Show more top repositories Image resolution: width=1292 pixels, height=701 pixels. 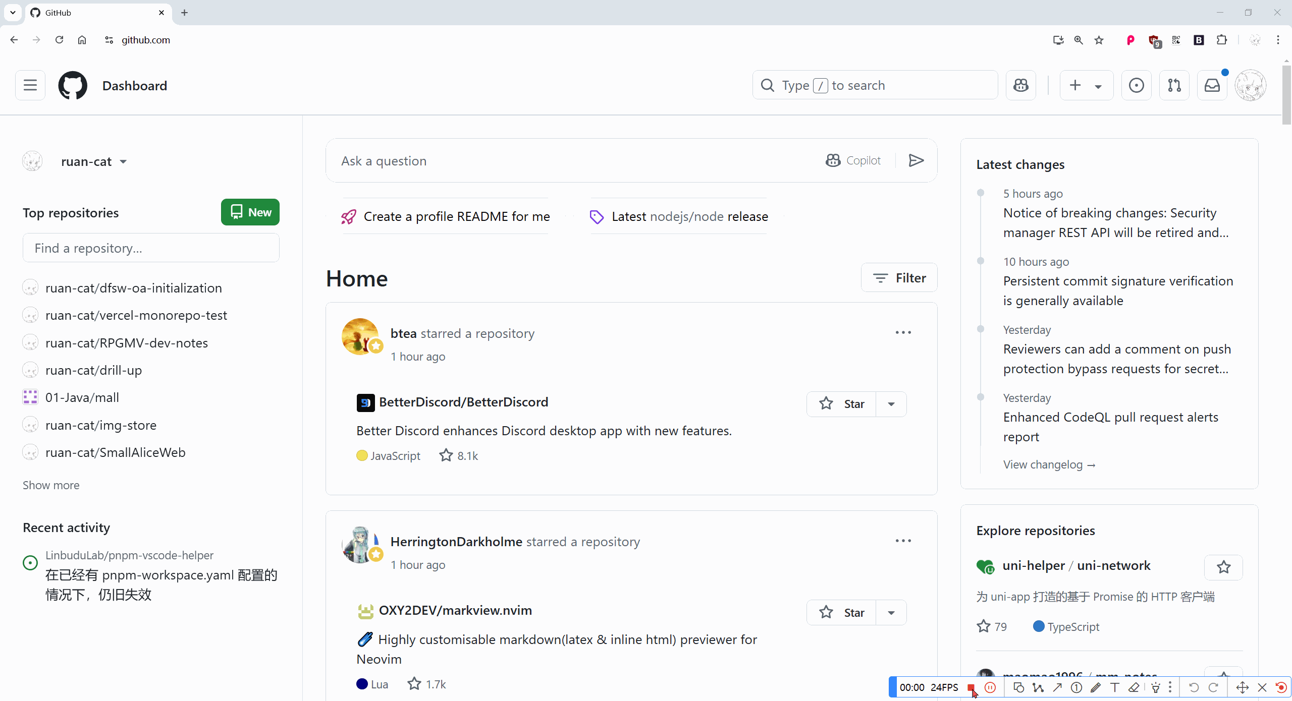(x=51, y=485)
